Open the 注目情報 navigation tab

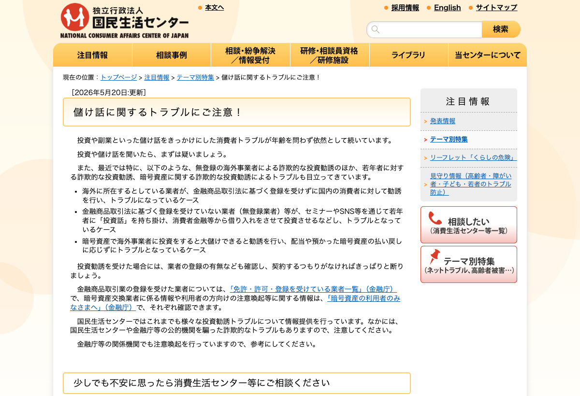click(93, 55)
